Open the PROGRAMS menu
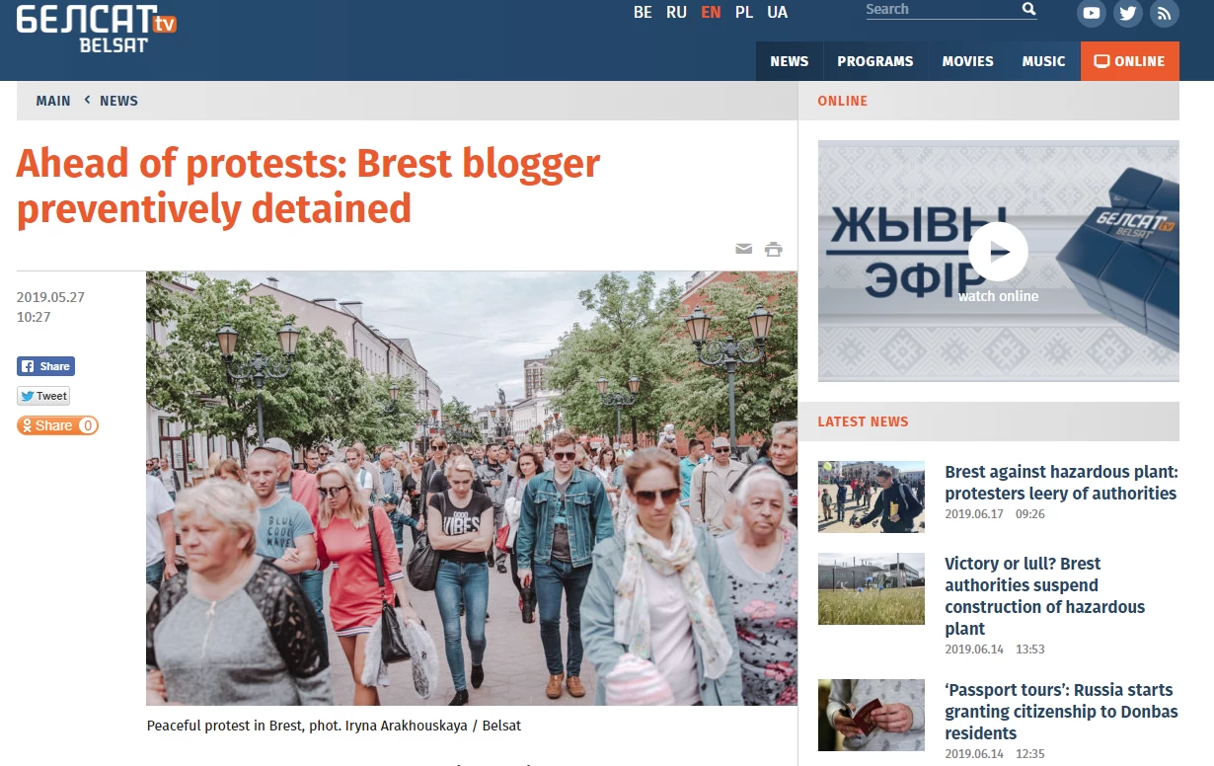 875,61
